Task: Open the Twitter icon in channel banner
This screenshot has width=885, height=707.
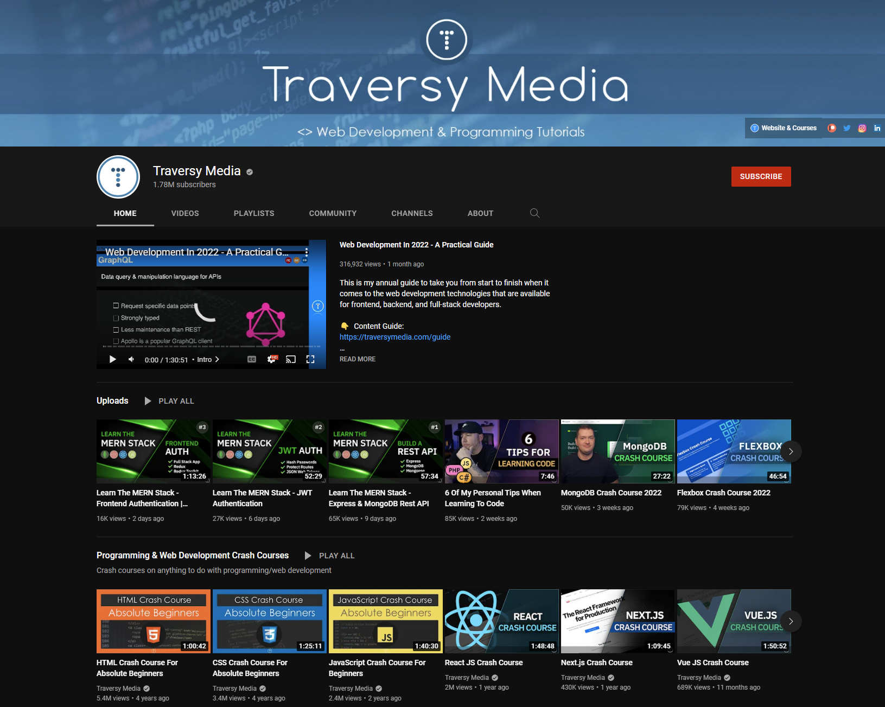Action: pyautogui.click(x=846, y=128)
